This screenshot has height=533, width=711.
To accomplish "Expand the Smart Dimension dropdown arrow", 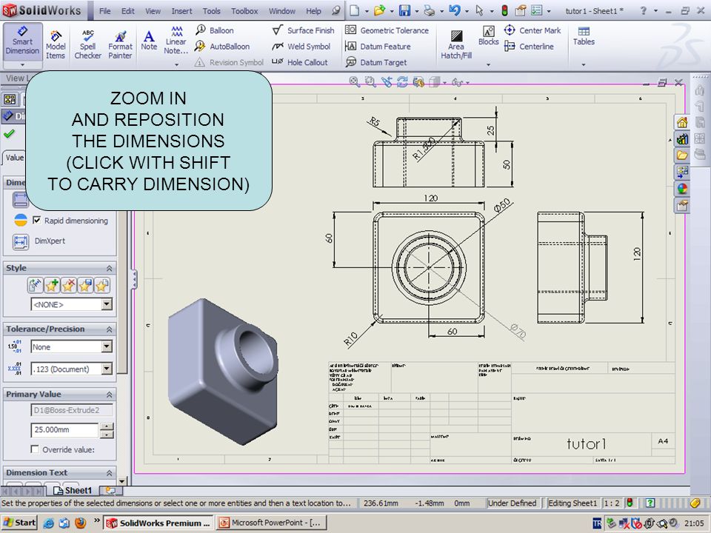I will click(x=22, y=64).
